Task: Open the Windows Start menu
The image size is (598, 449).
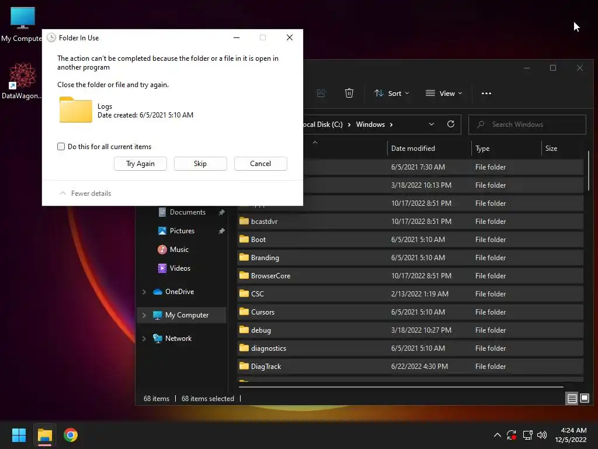Action: point(19,435)
